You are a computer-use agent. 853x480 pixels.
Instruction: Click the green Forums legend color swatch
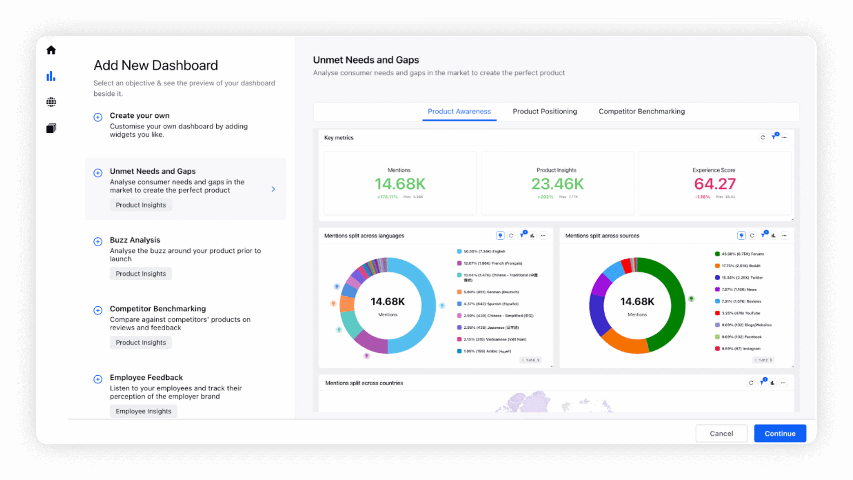click(717, 254)
